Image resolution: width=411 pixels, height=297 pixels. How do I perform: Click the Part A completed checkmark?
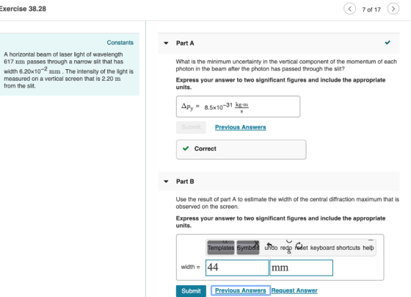point(388,43)
